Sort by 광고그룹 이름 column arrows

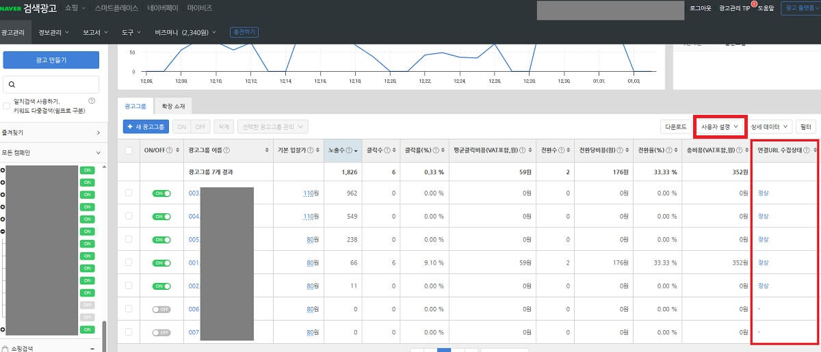(267, 150)
